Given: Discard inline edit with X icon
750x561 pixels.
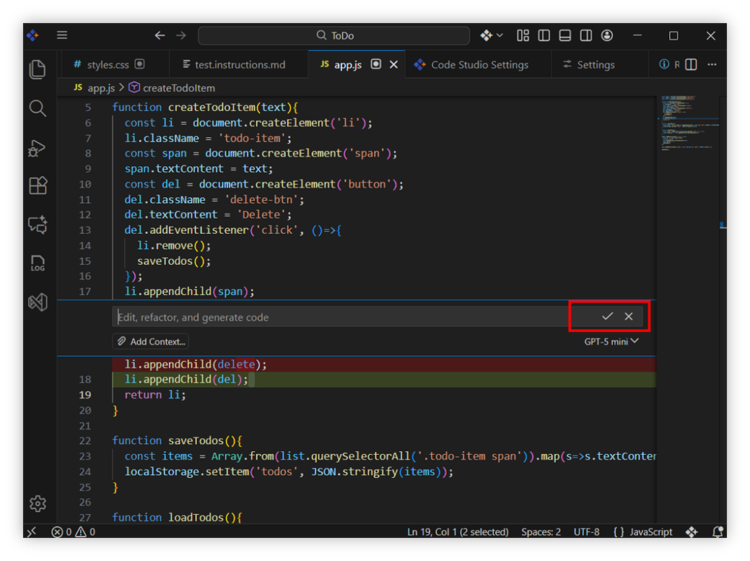Looking at the screenshot, I should (629, 316).
